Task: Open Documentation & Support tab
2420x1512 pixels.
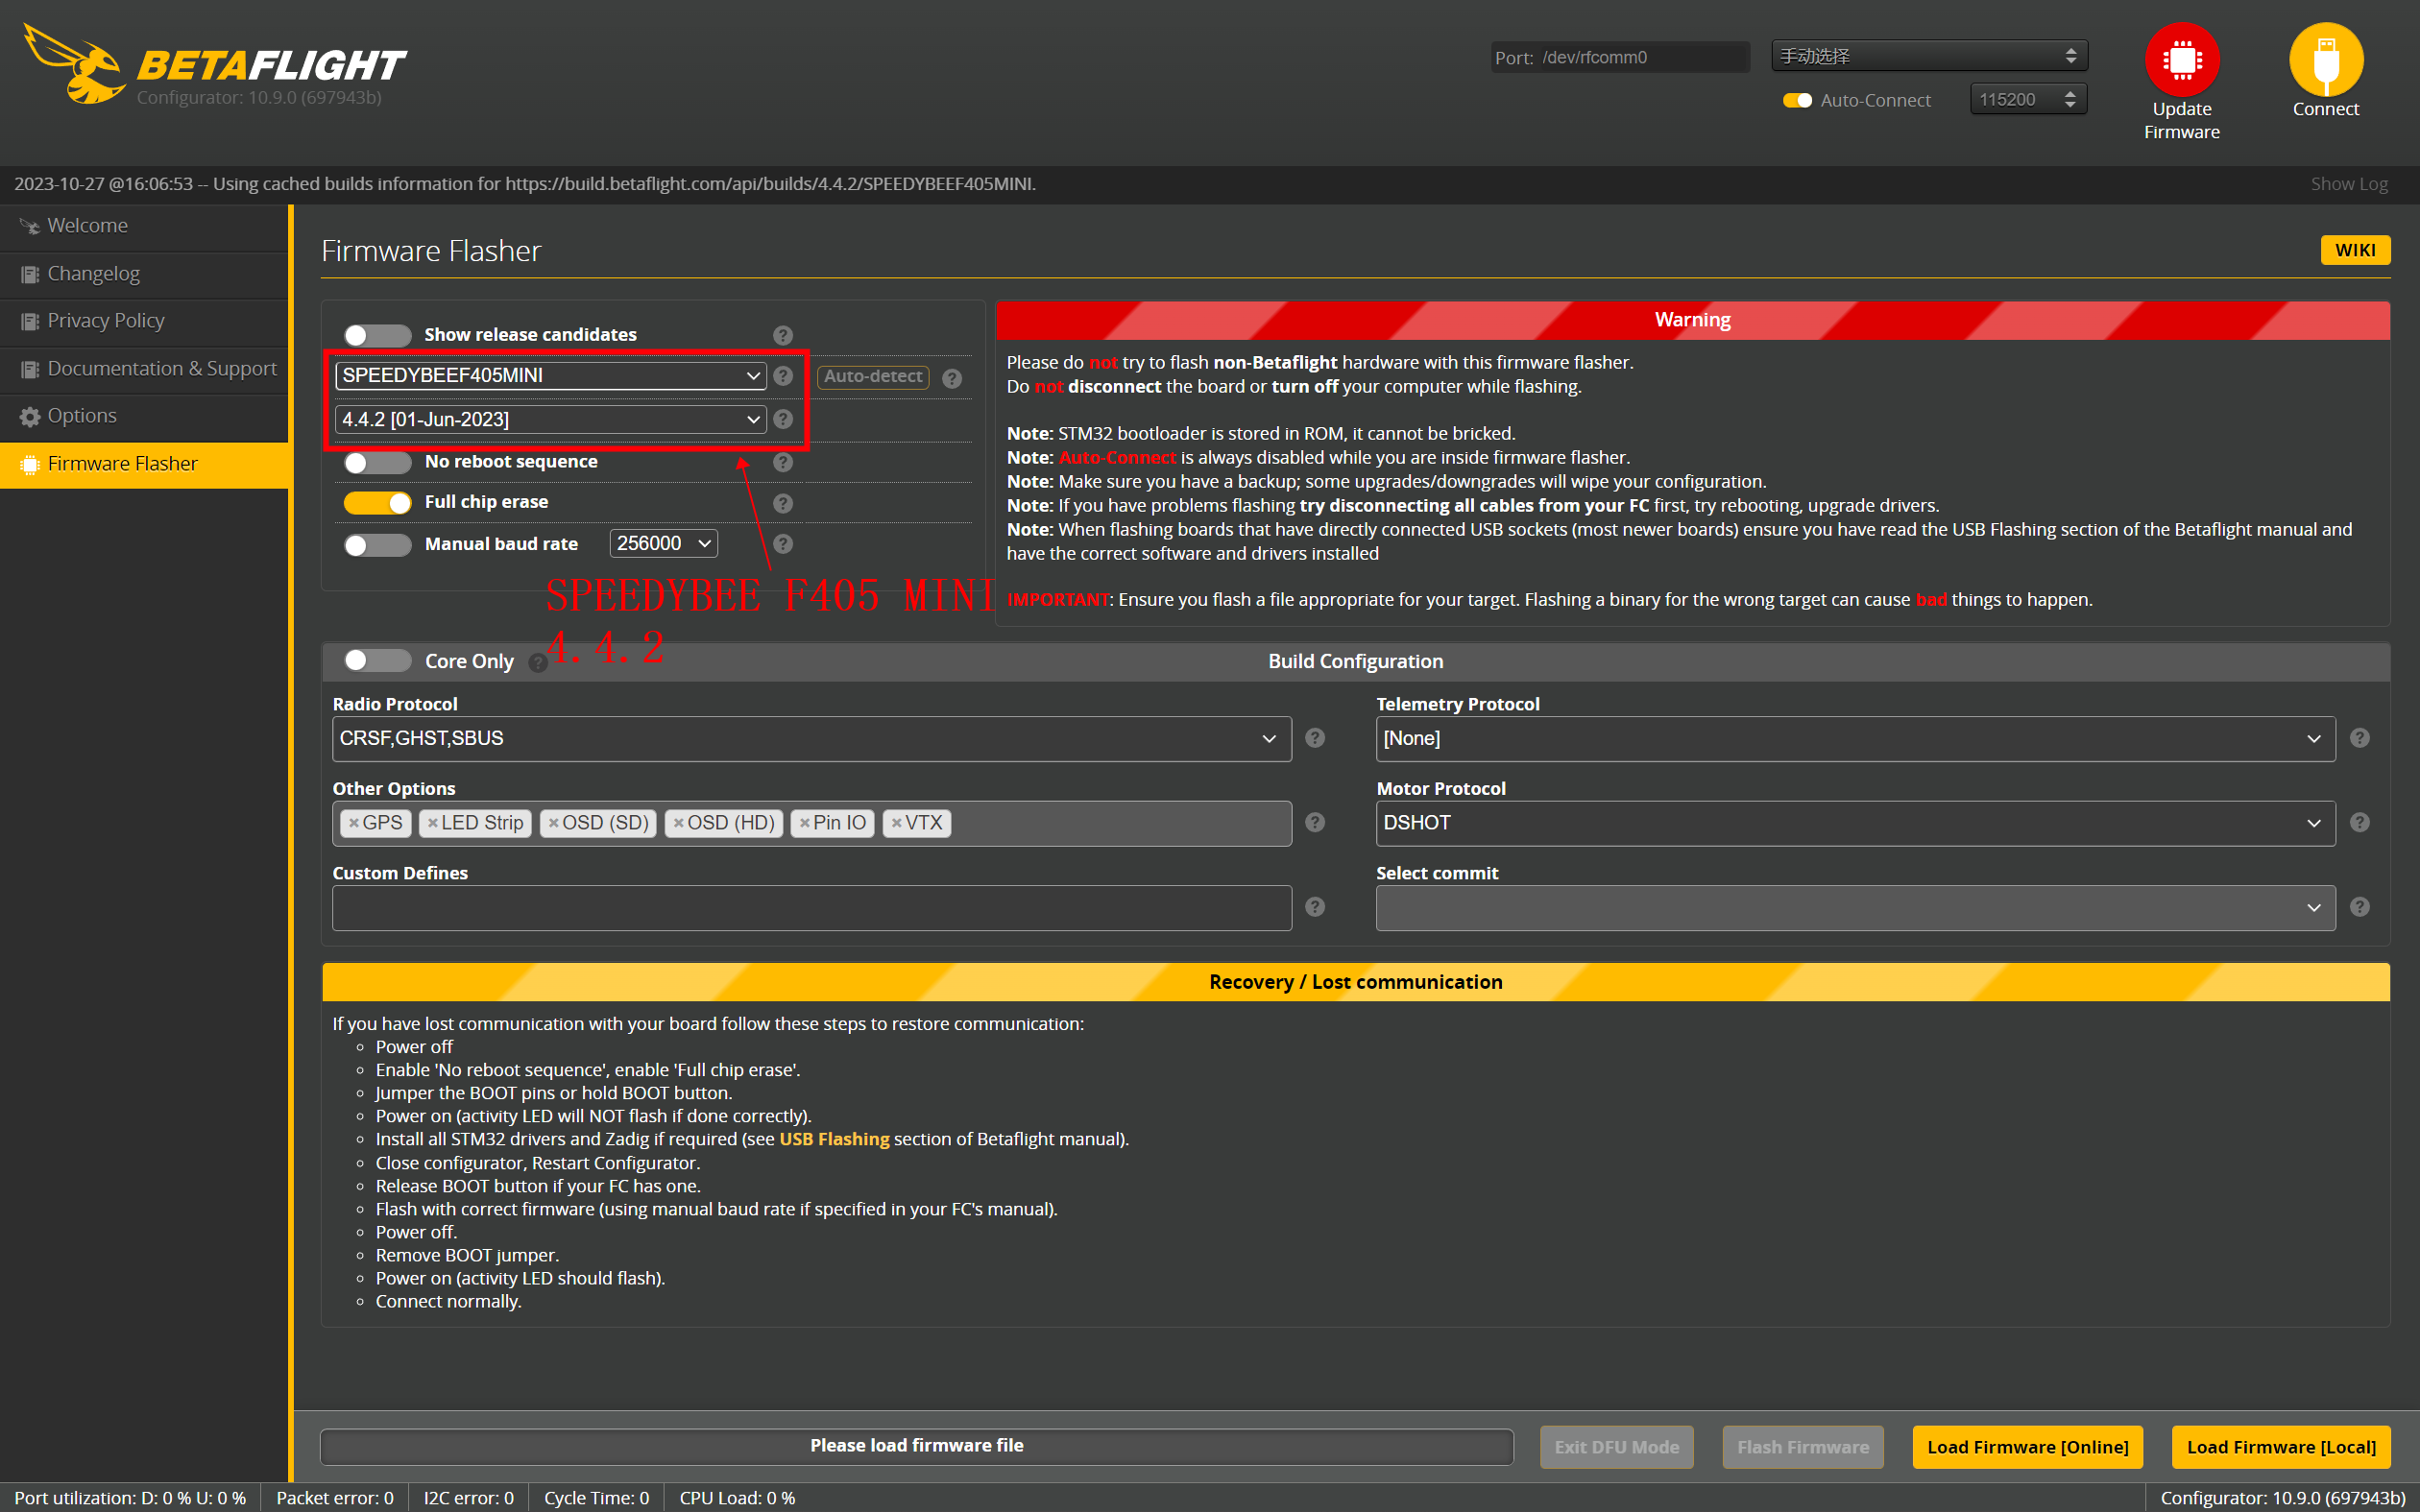Action: click(144, 369)
